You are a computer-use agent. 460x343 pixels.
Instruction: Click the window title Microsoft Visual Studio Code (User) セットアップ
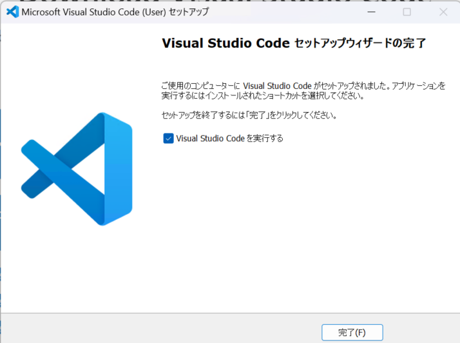coord(115,12)
